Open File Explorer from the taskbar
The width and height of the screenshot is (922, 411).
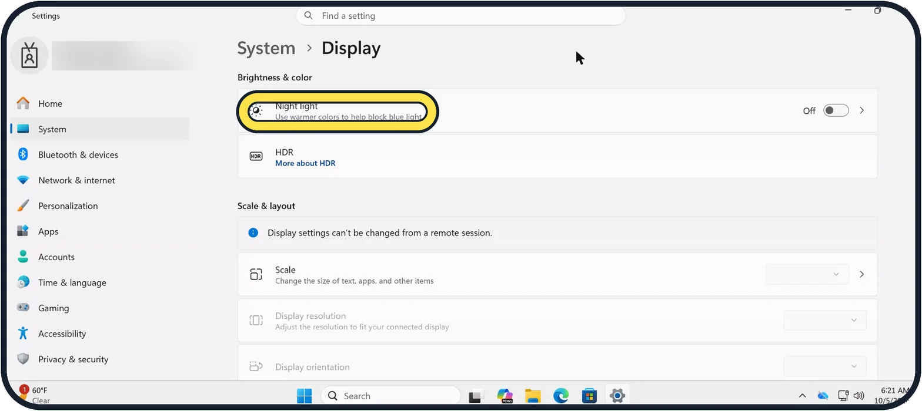click(x=533, y=396)
